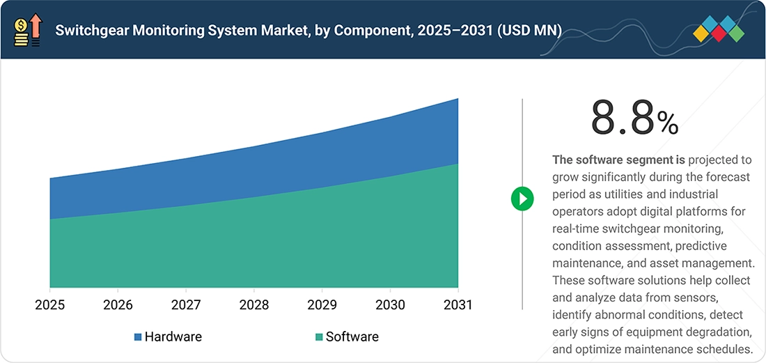Click the chart title Switchgear Monitoring System Market
This screenshot has width=766, height=363.
[x=308, y=31]
